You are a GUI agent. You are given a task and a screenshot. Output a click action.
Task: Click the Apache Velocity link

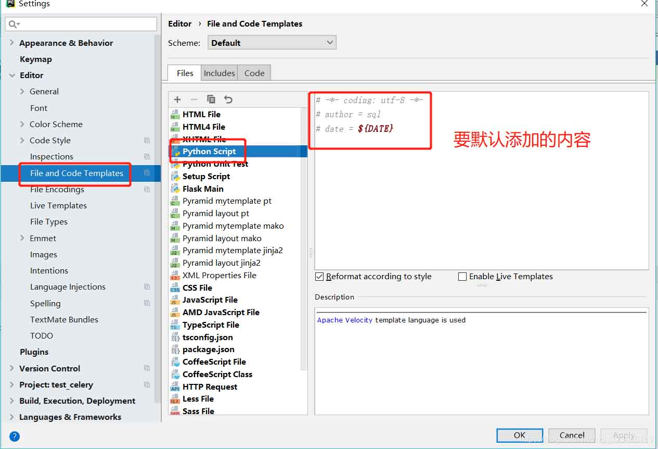pyautogui.click(x=345, y=320)
